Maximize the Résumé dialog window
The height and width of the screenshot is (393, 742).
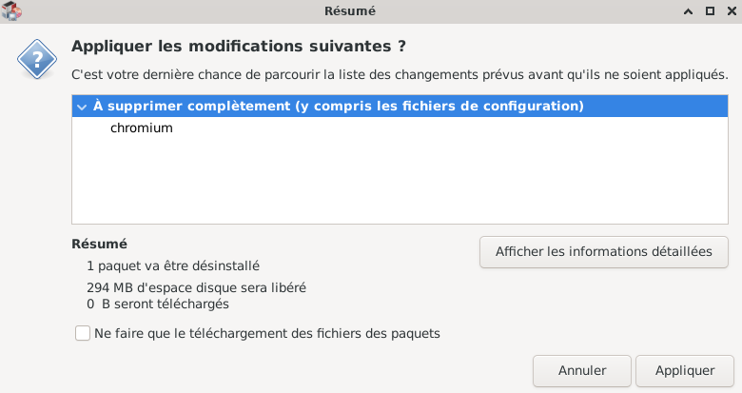709,11
